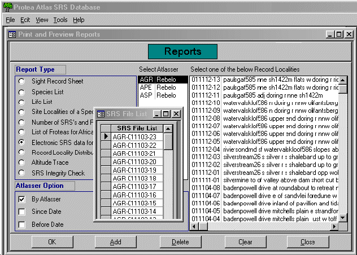Select locality record 011112-11 paulsgat585 adj doring

click(264, 95)
